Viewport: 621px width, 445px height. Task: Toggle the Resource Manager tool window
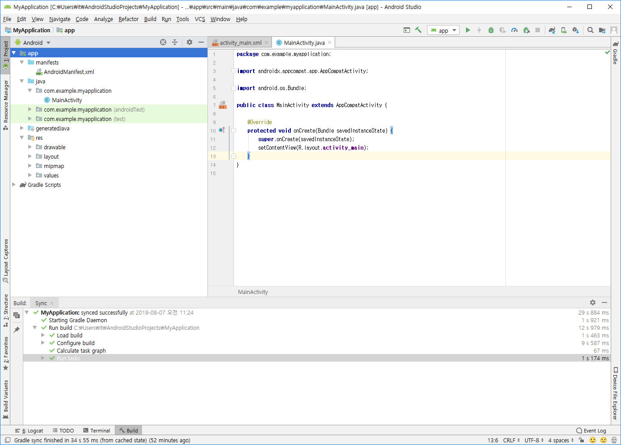[5, 105]
